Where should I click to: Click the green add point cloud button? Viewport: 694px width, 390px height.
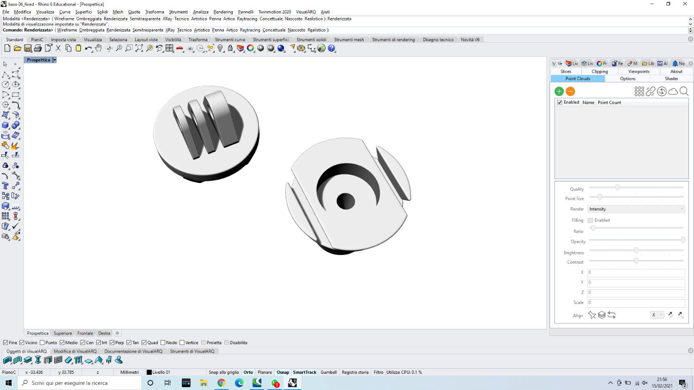559,92
